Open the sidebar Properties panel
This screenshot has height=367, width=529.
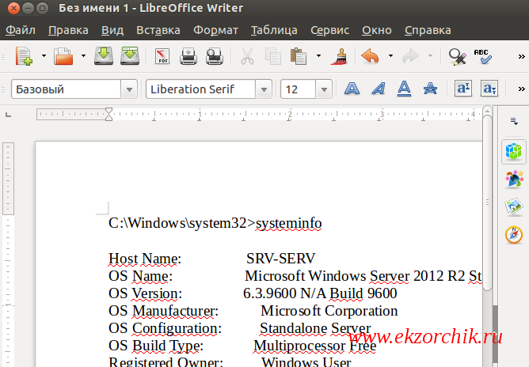point(513,151)
